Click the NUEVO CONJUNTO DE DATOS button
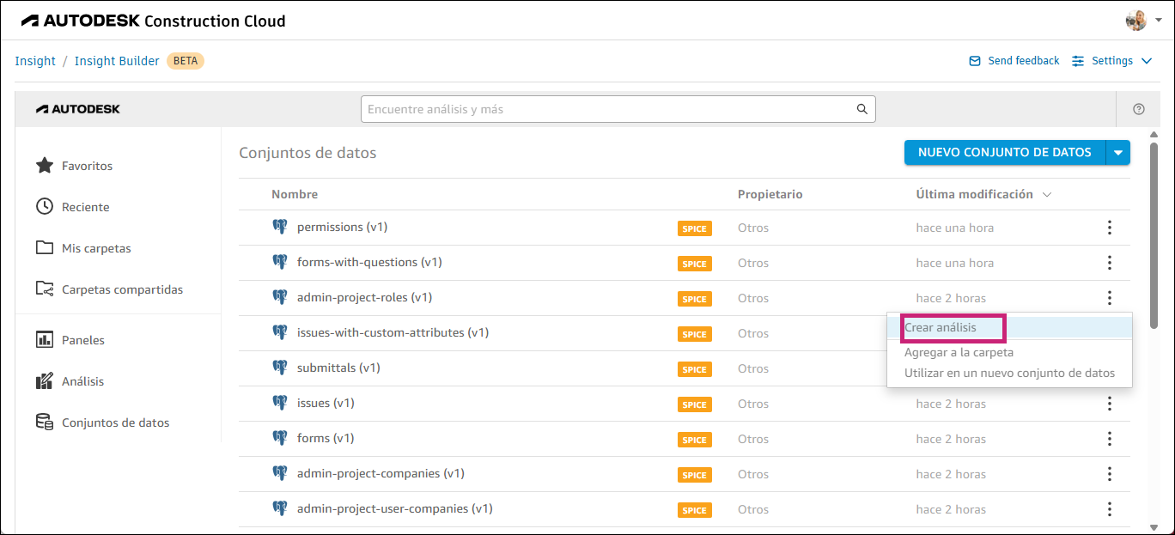 1003,152
